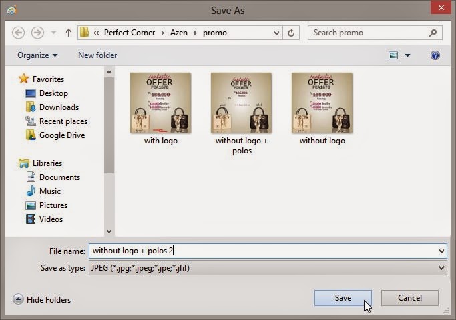Screen dimensions: 456x320
Task: Expand the Save as type dropdown
Action: pyautogui.click(x=441, y=268)
